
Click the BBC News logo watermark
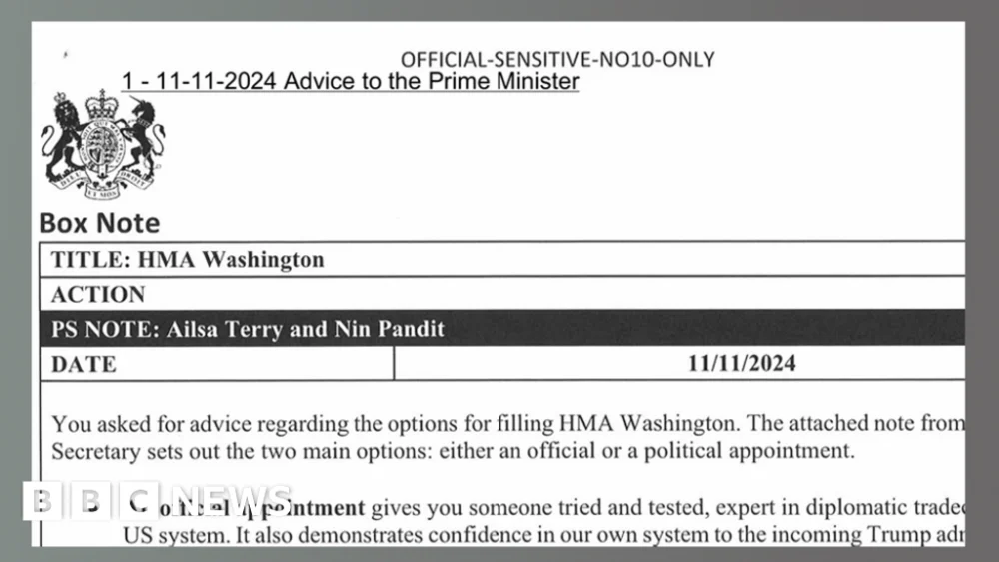pos(158,501)
